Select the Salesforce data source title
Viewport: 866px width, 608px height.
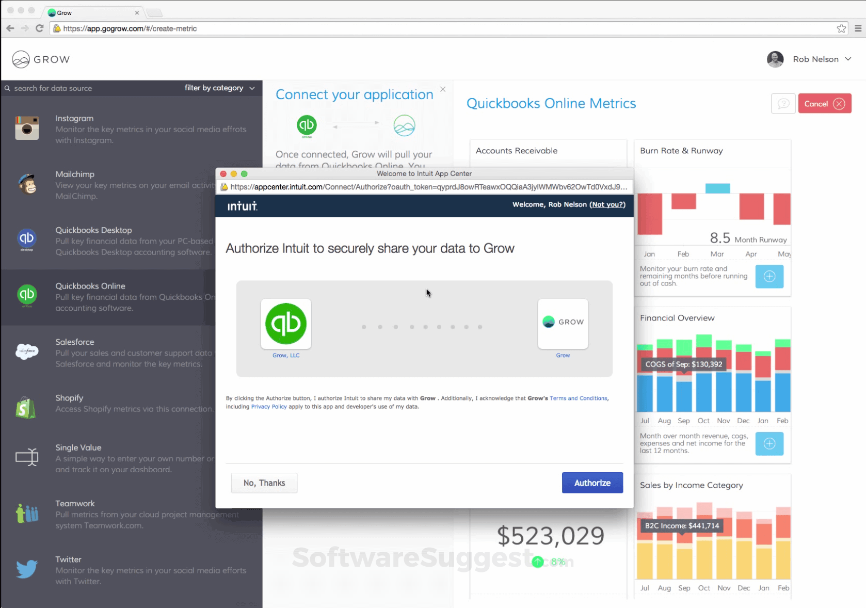[x=75, y=342]
